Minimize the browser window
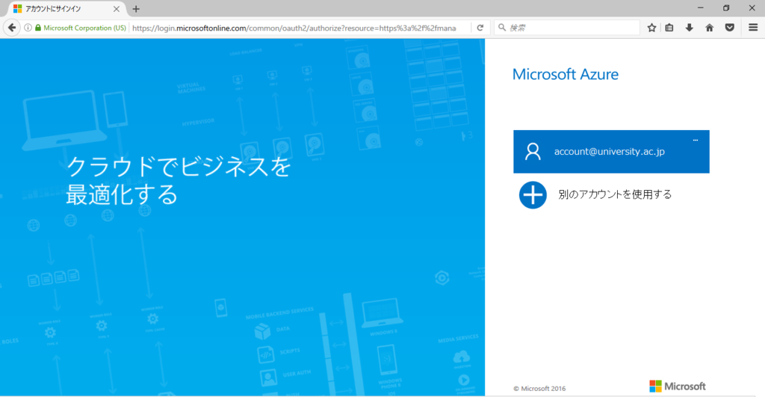 pos(701,7)
